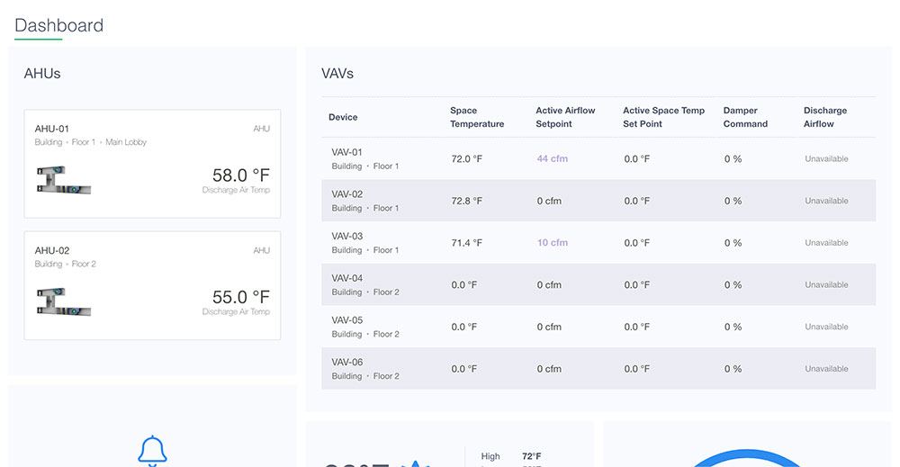900x467 pixels.
Task: Click the VAVs panel heading
Action: tap(337, 74)
